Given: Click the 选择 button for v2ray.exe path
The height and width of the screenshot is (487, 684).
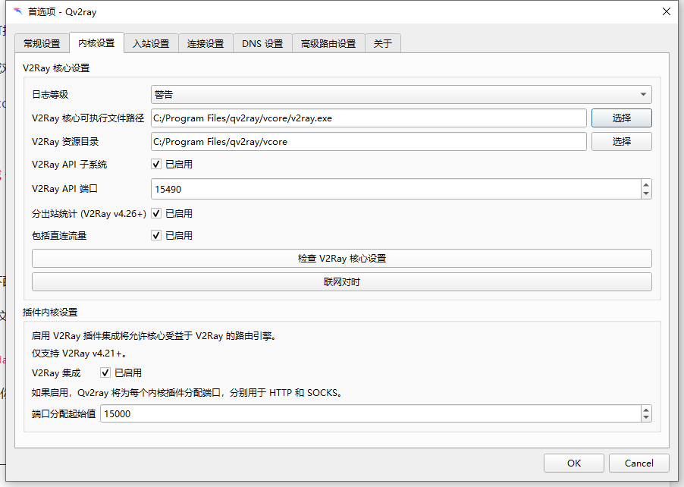Looking at the screenshot, I should (621, 118).
